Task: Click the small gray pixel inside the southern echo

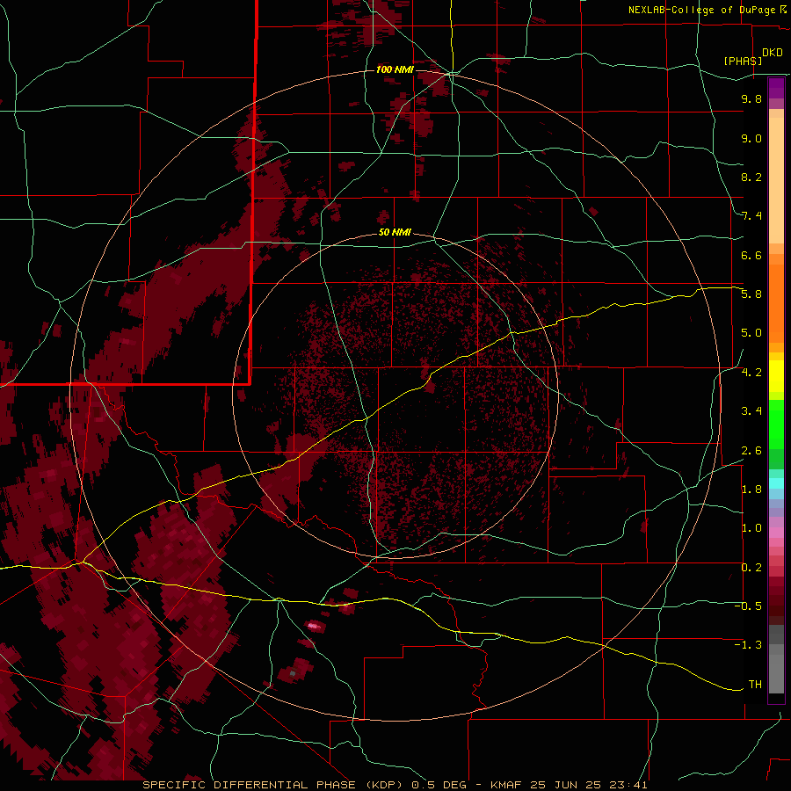Action: [293, 673]
